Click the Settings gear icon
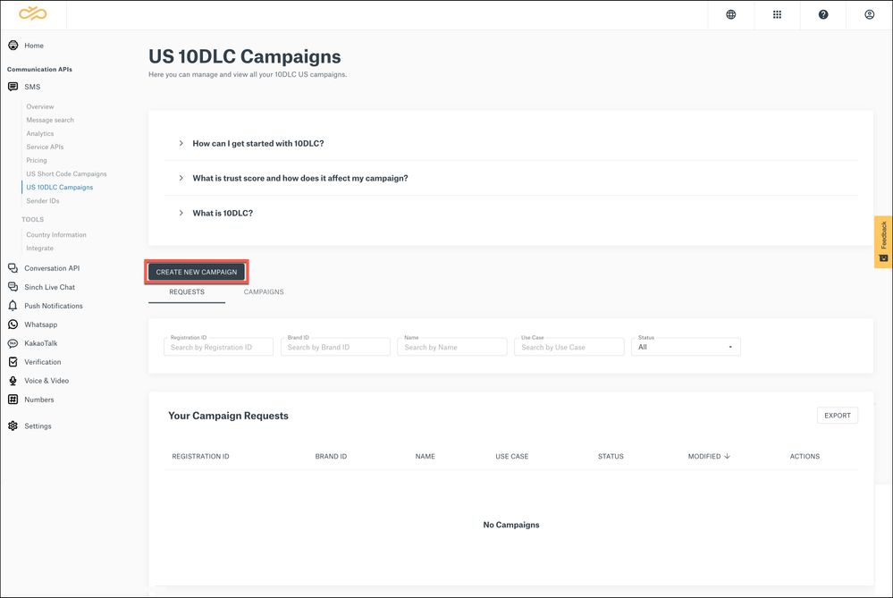Image resolution: width=893 pixels, height=598 pixels. tap(13, 426)
